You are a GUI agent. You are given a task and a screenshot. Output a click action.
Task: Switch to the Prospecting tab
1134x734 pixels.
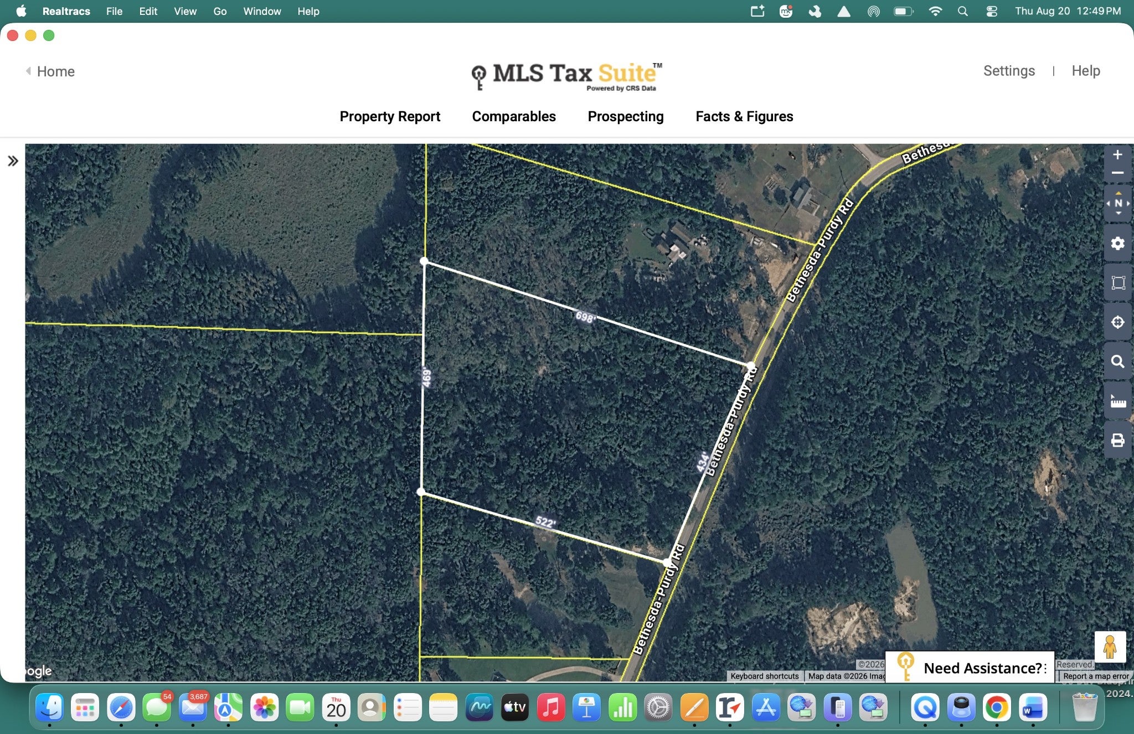[626, 116]
